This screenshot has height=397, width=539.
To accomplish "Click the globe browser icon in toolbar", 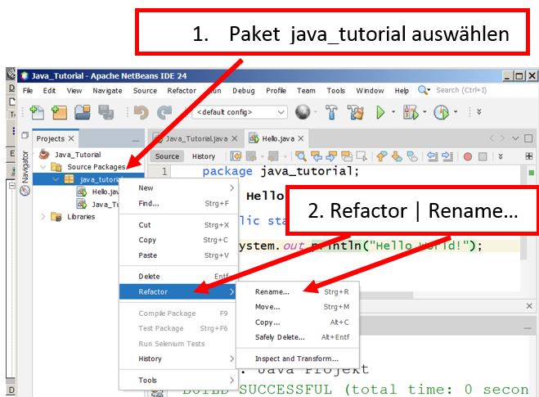I will [303, 112].
